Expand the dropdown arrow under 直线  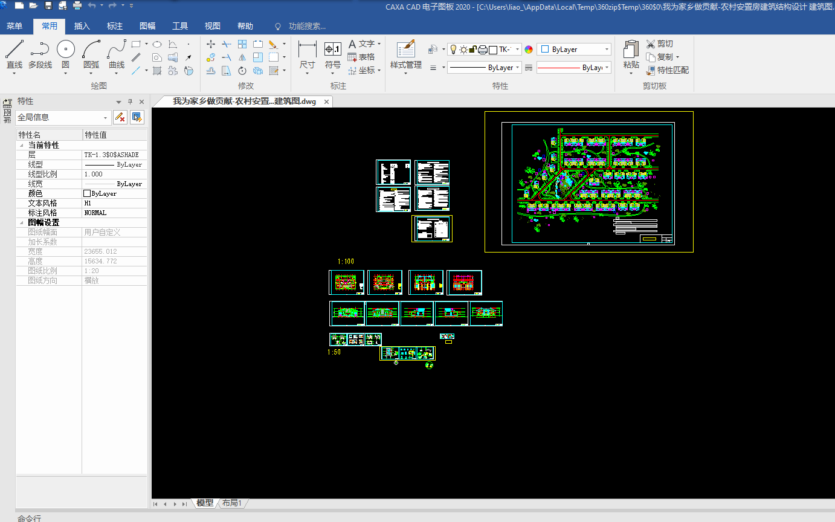[15, 74]
